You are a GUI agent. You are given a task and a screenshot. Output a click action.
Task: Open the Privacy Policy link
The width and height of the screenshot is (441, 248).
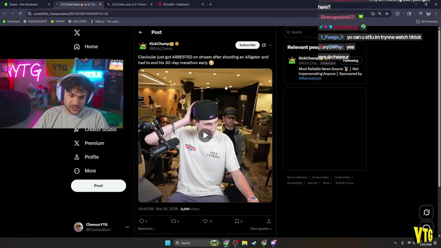tap(320, 177)
